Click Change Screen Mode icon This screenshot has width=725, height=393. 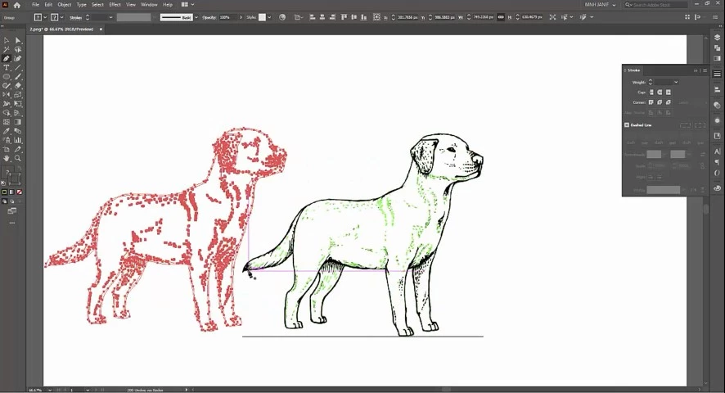pos(12,211)
